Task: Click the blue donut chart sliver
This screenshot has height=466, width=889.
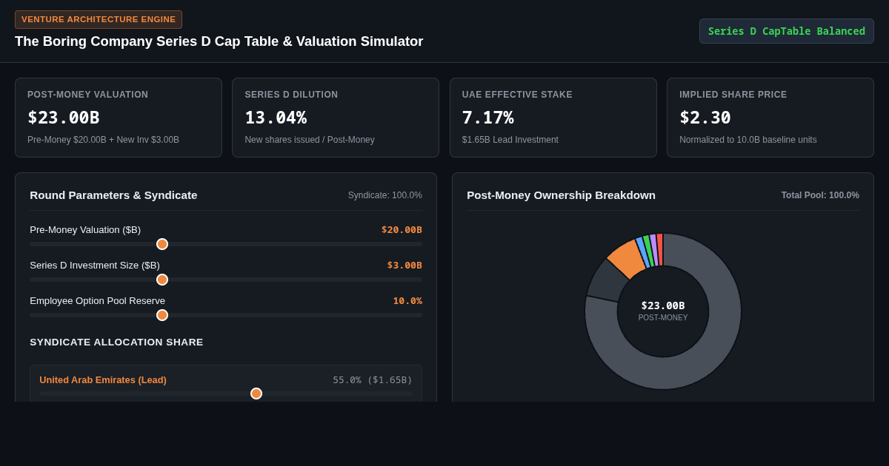Action: 642,252
